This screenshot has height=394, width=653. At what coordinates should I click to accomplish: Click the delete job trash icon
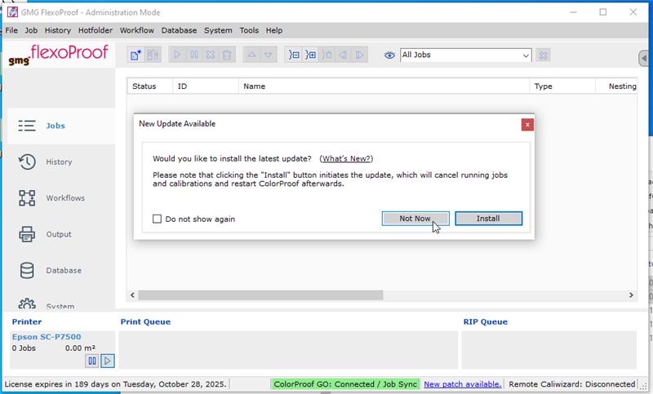point(227,55)
